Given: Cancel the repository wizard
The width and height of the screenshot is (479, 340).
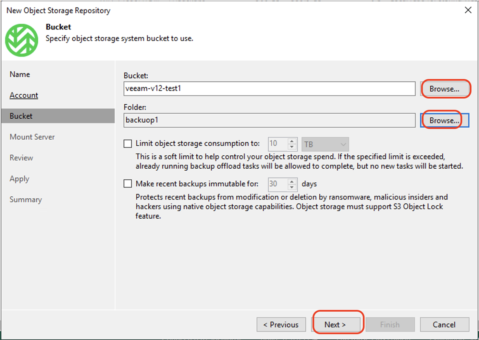Looking at the screenshot, I should pos(444,325).
